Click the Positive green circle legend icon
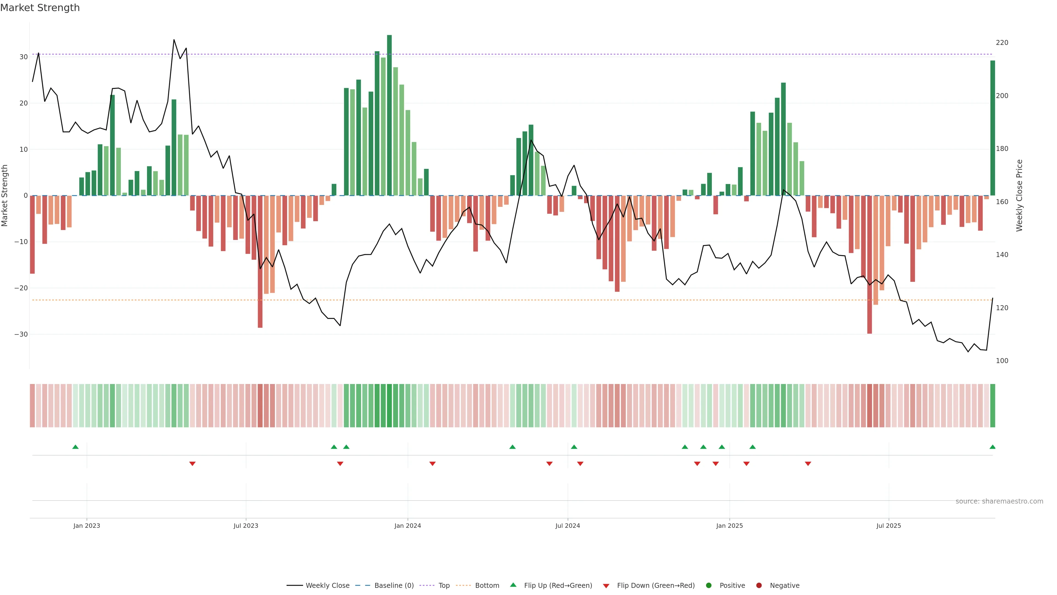Image resolution: width=1057 pixels, height=595 pixels. point(709,586)
